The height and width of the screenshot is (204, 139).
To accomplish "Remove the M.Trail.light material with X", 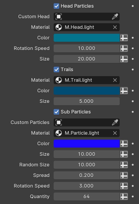I will 115,80.
